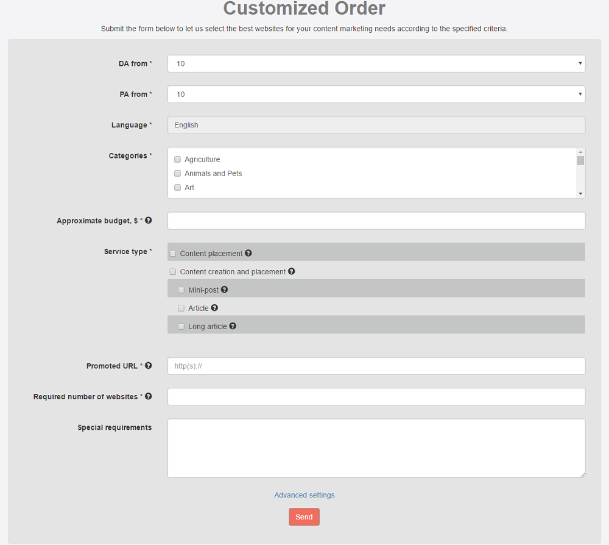
Task: Enable the Long article checkbox
Action: point(181,327)
